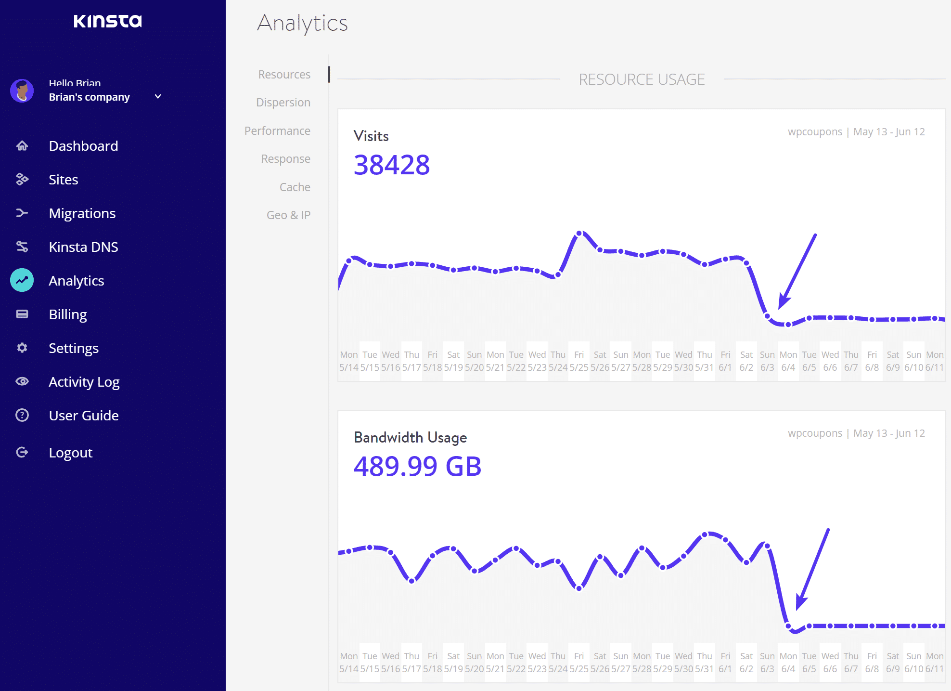
Task: Select the Resources analytics tab
Action: 283,74
